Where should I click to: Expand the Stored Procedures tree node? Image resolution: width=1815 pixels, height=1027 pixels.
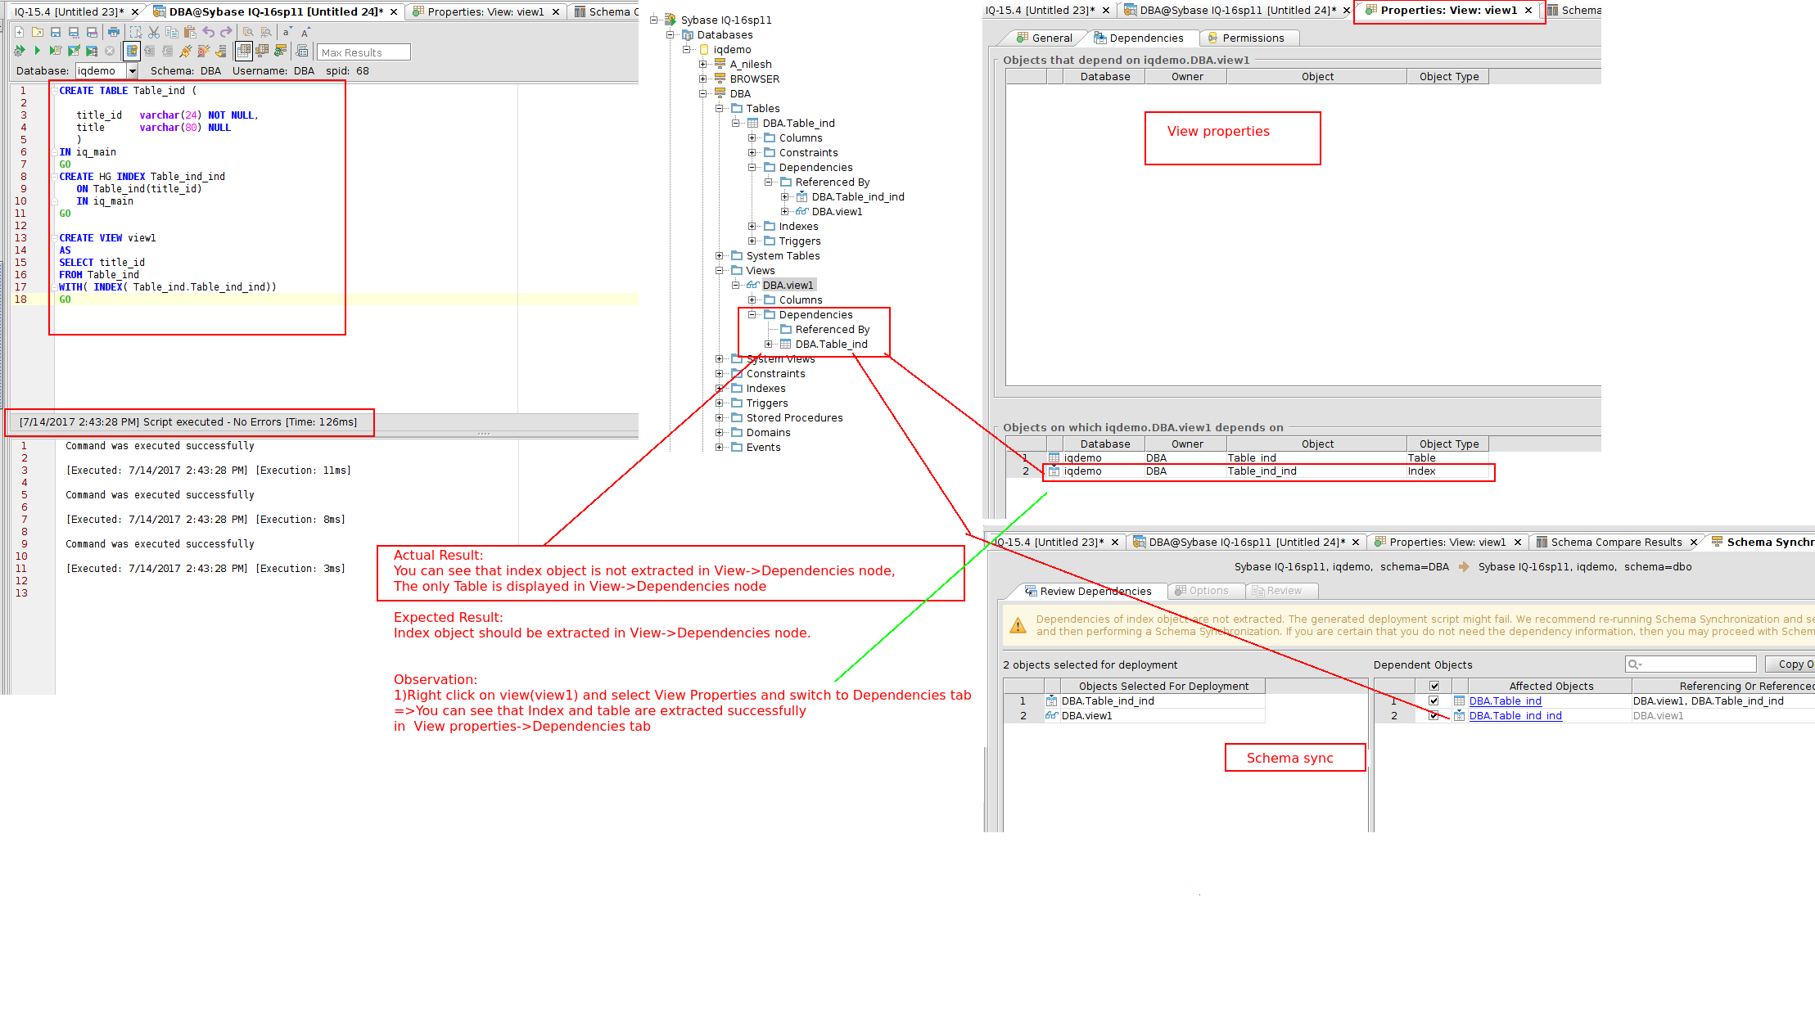coord(719,417)
